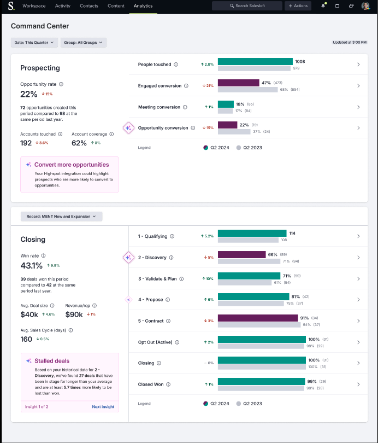378x443 pixels.
Task: Open the Group: All Groups dropdown
Action: pyautogui.click(x=83, y=42)
